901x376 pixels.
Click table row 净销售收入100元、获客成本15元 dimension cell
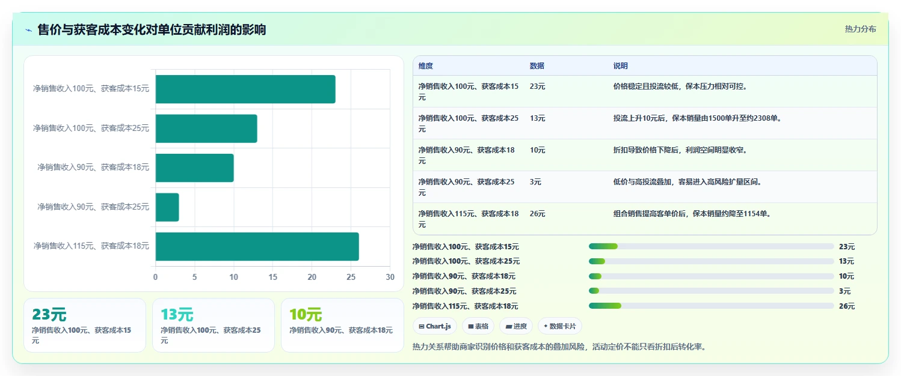tap(469, 92)
